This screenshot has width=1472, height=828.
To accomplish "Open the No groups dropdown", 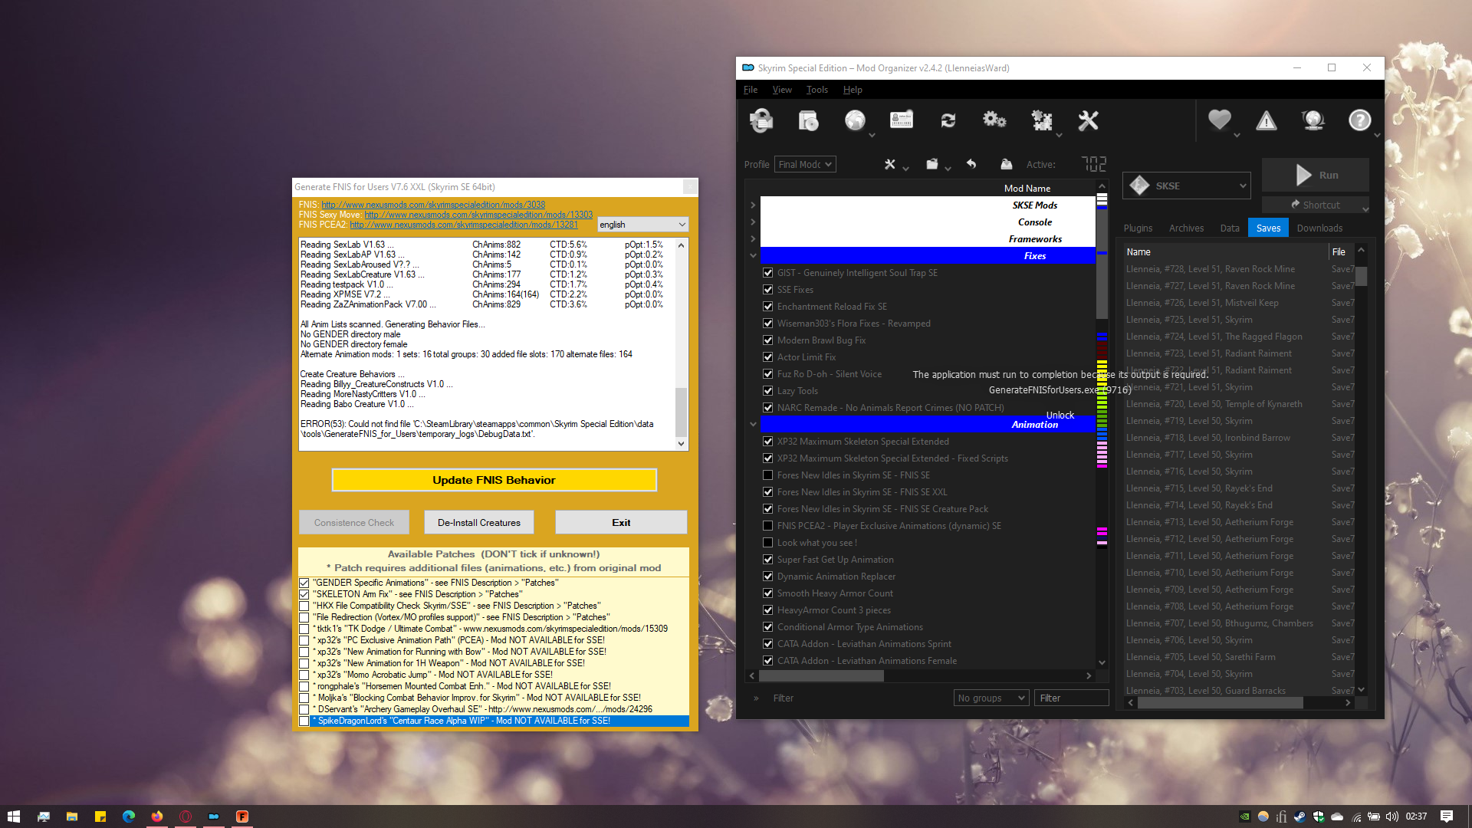I will pos(991,698).
